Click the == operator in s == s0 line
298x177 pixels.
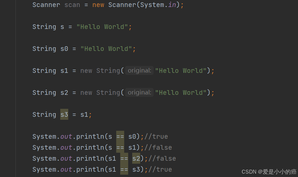pyautogui.click(x=120, y=136)
